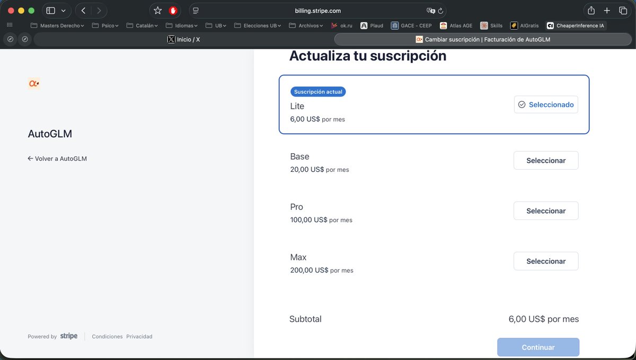Show the tab overview

[x=623, y=11]
